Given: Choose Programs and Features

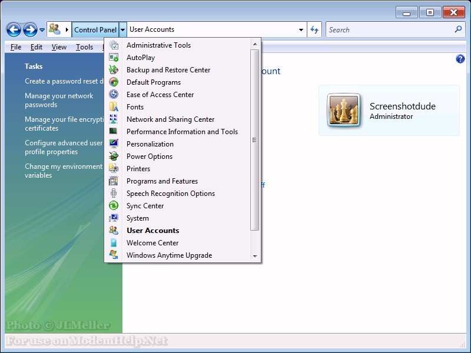Looking at the screenshot, I should click(x=162, y=181).
